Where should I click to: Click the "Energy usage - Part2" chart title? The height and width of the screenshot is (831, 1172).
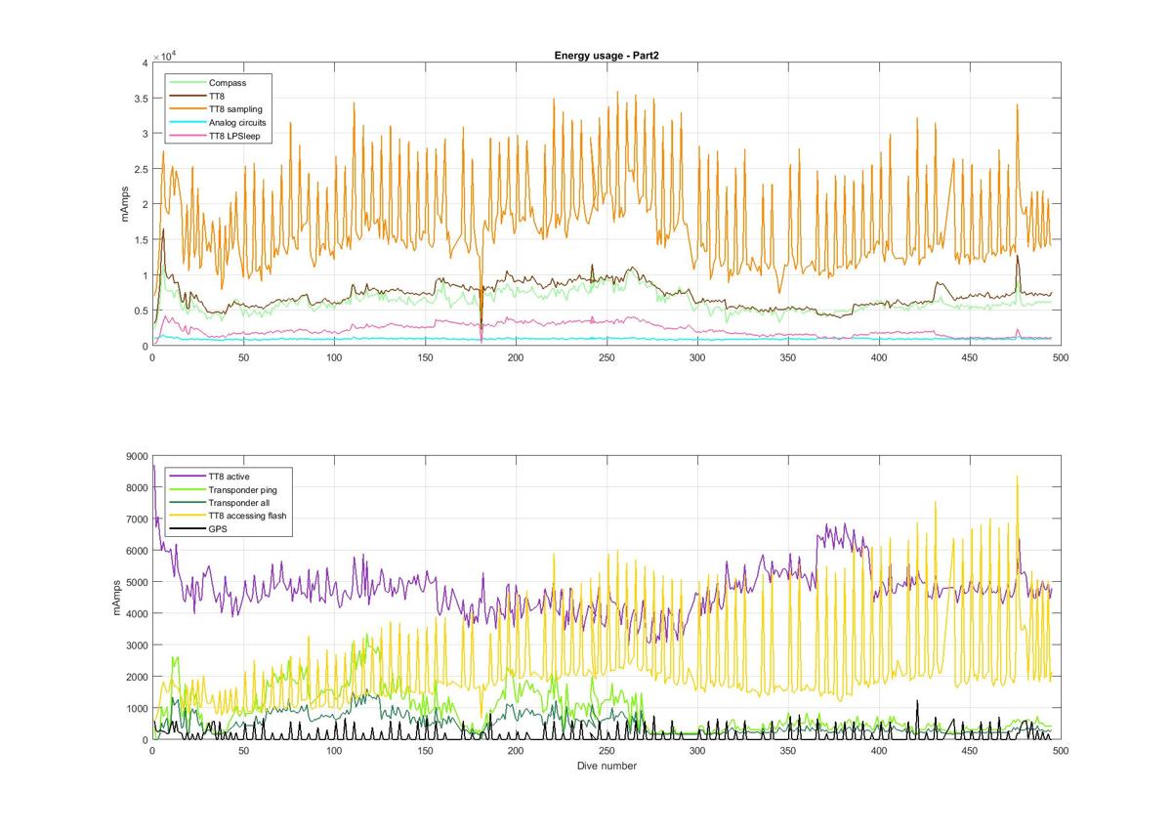[606, 56]
